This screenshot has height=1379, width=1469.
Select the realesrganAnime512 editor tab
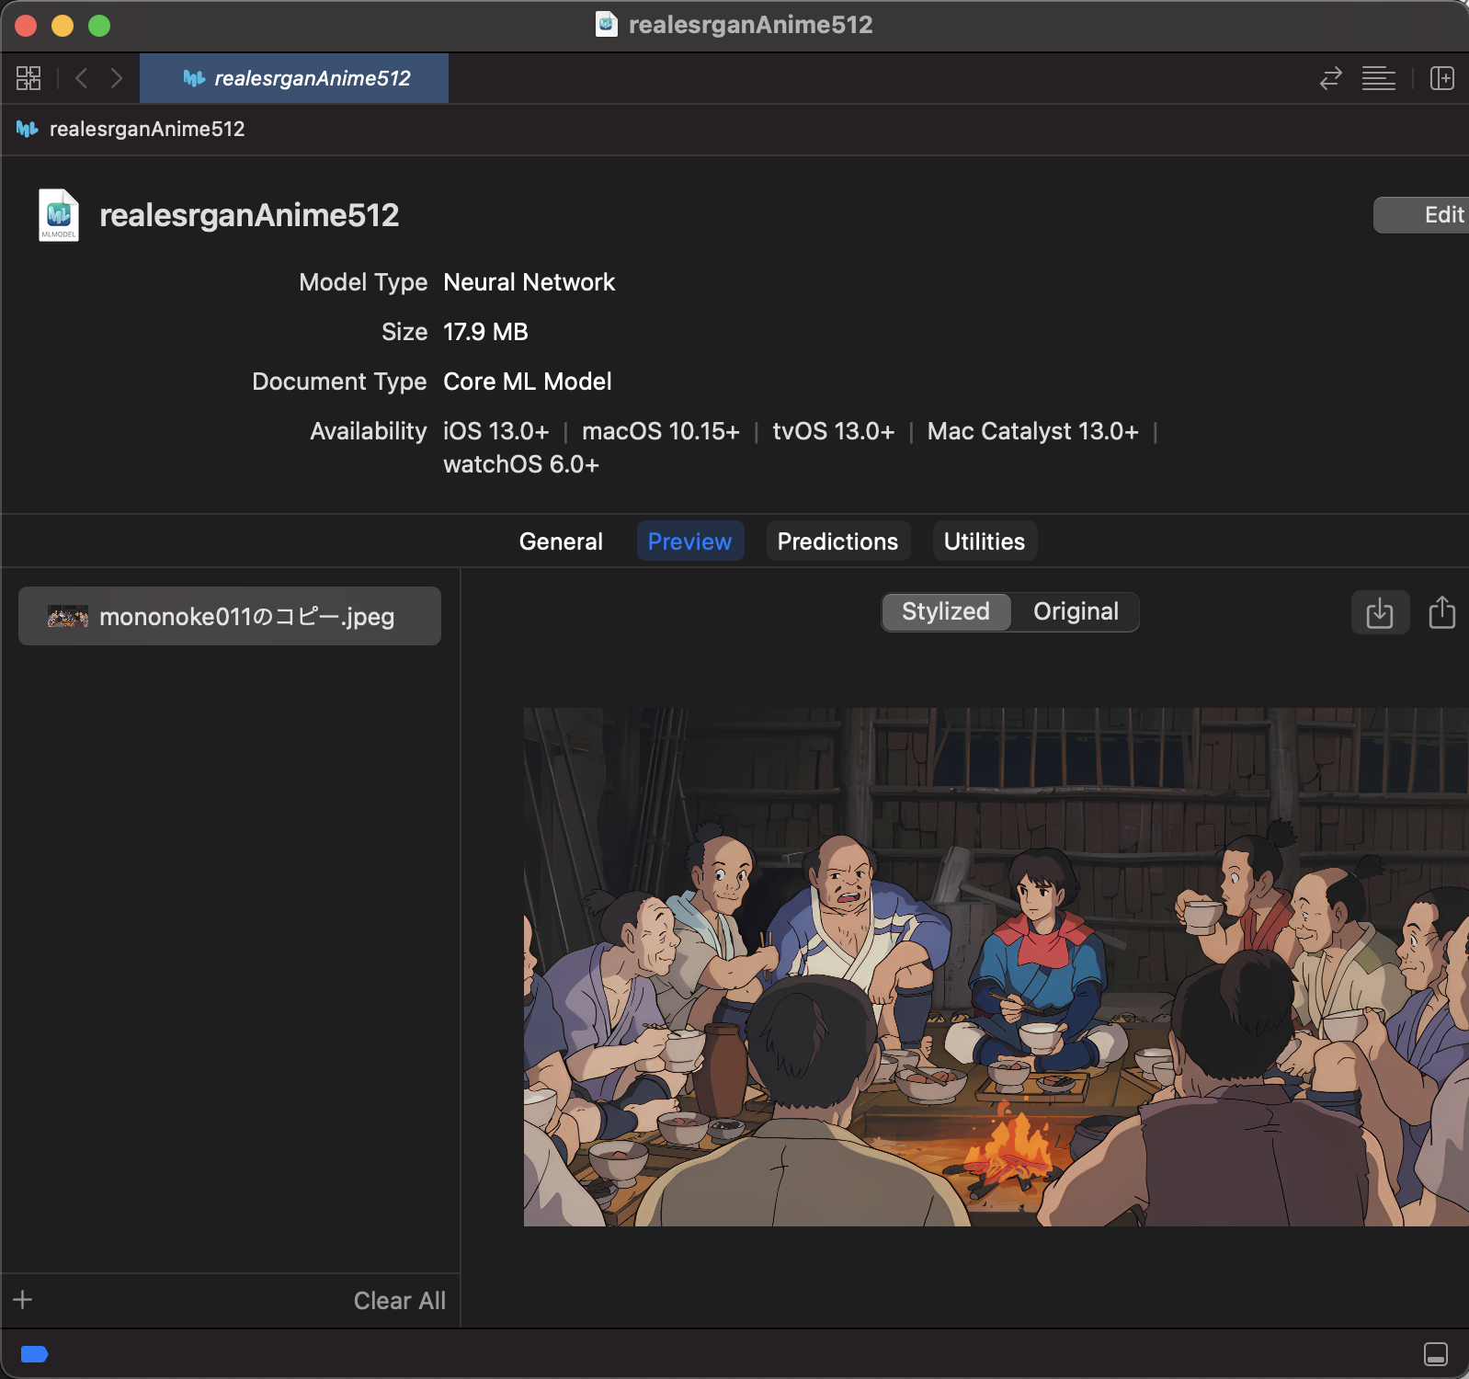click(294, 78)
